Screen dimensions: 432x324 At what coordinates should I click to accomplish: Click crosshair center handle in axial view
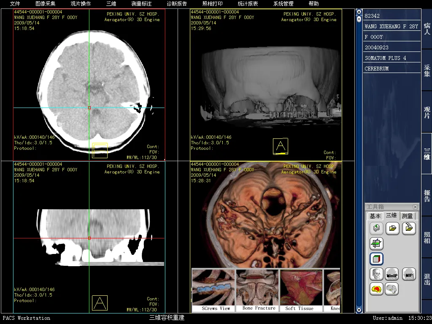click(89, 108)
